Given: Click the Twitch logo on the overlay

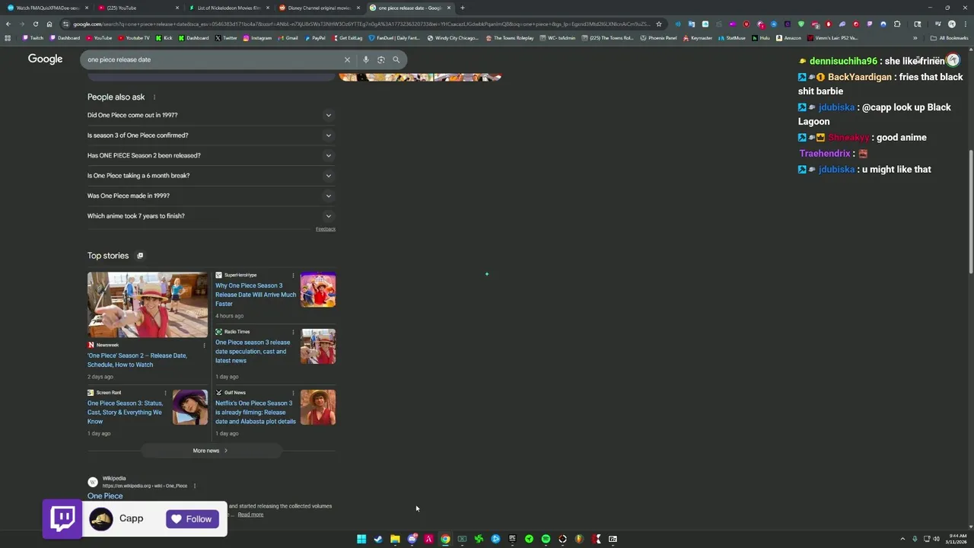Looking at the screenshot, I should pyautogui.click(x=62, y=518).
